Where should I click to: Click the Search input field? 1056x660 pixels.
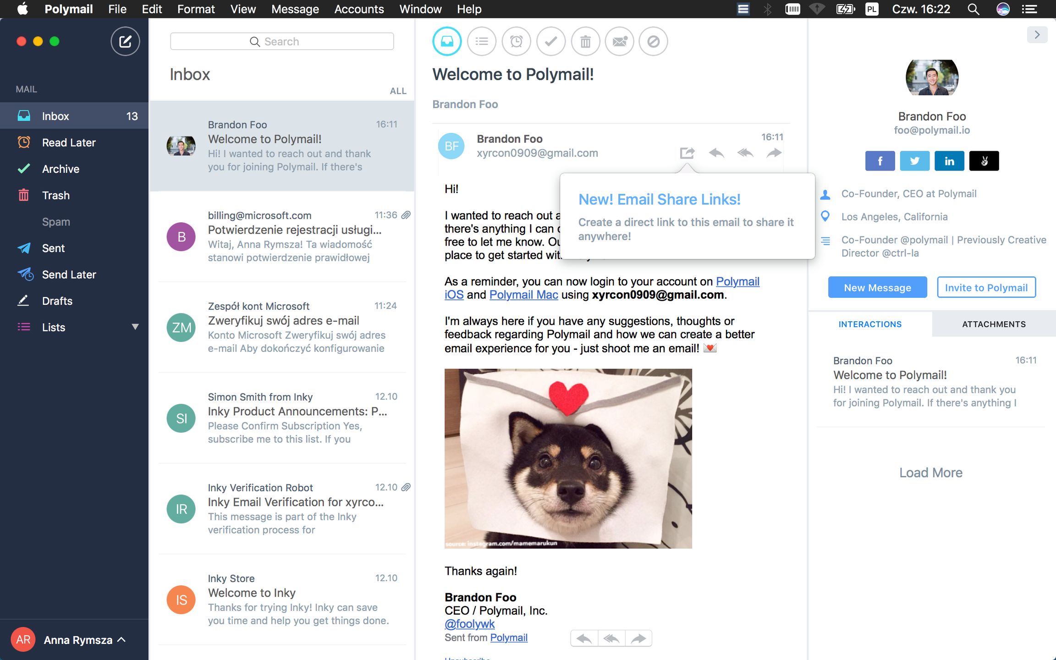pos(281,41)
